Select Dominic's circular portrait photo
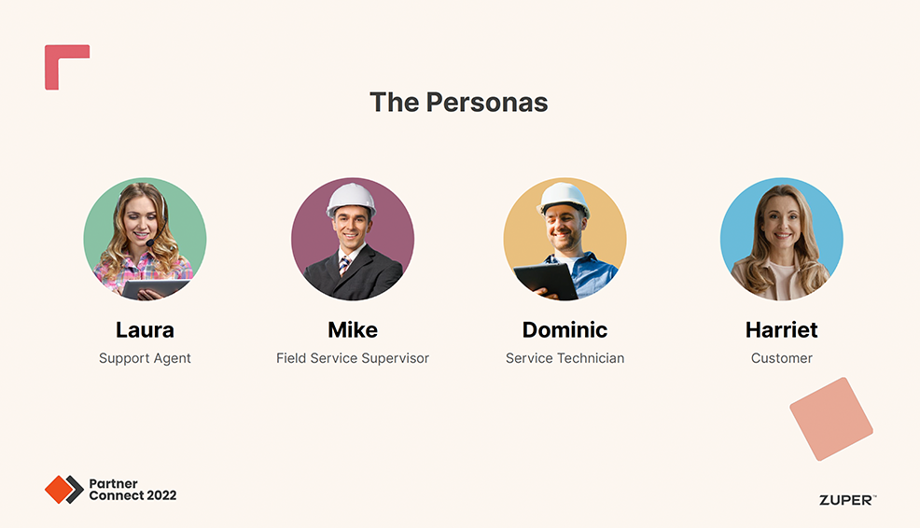Viewport: 920px width, 528px height. pyautogui.click(x=565, y=239)
